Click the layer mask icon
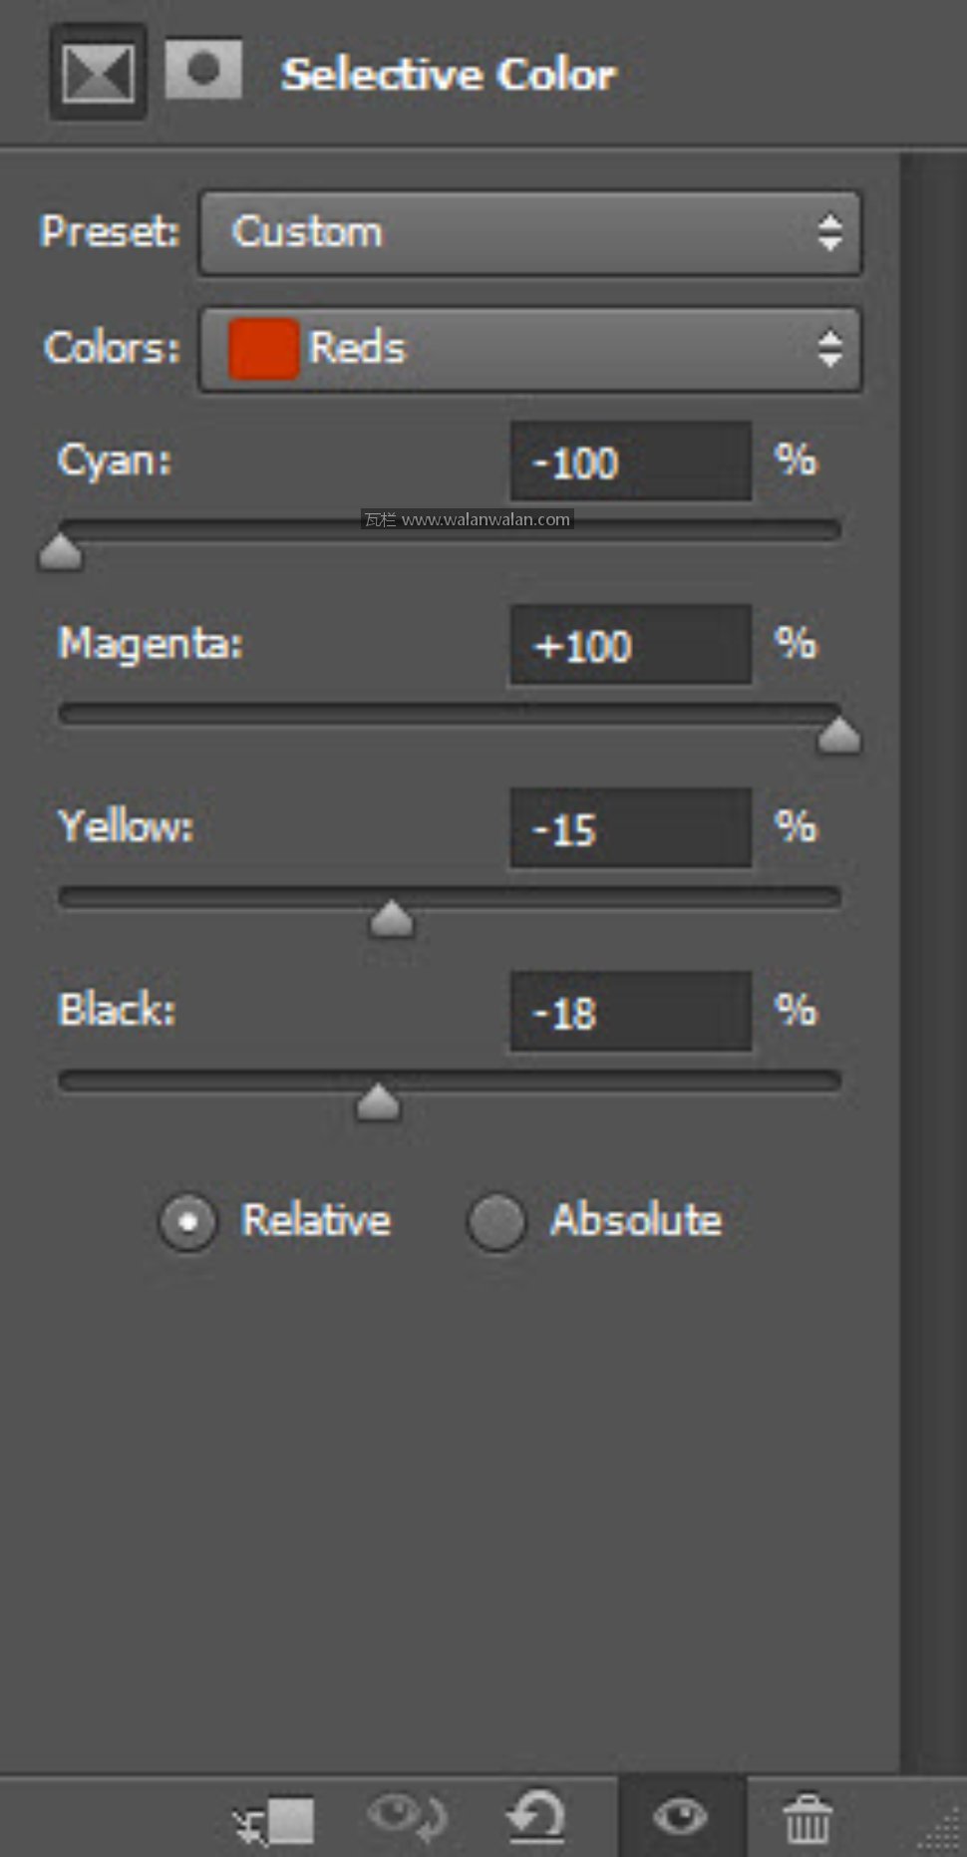 click(203, 70)
